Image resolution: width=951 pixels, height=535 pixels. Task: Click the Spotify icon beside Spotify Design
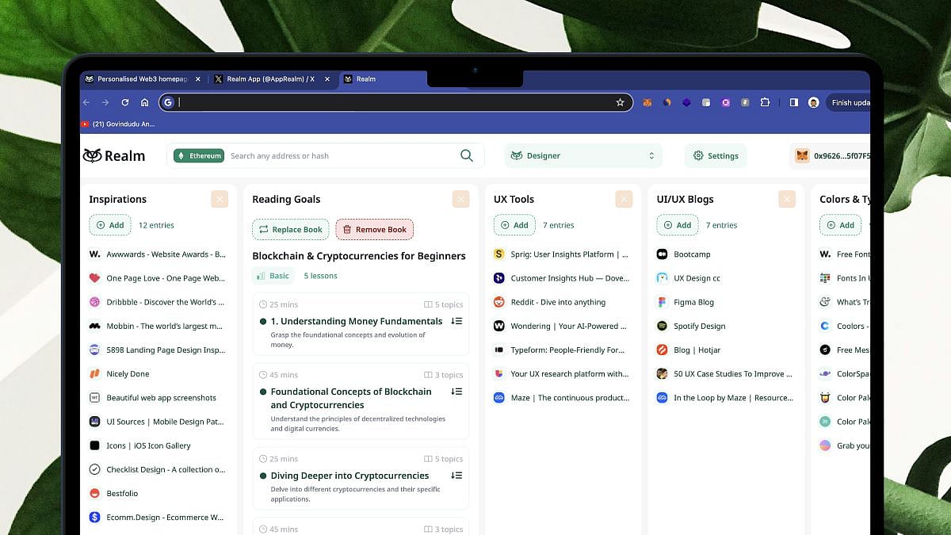pos(662,326)
